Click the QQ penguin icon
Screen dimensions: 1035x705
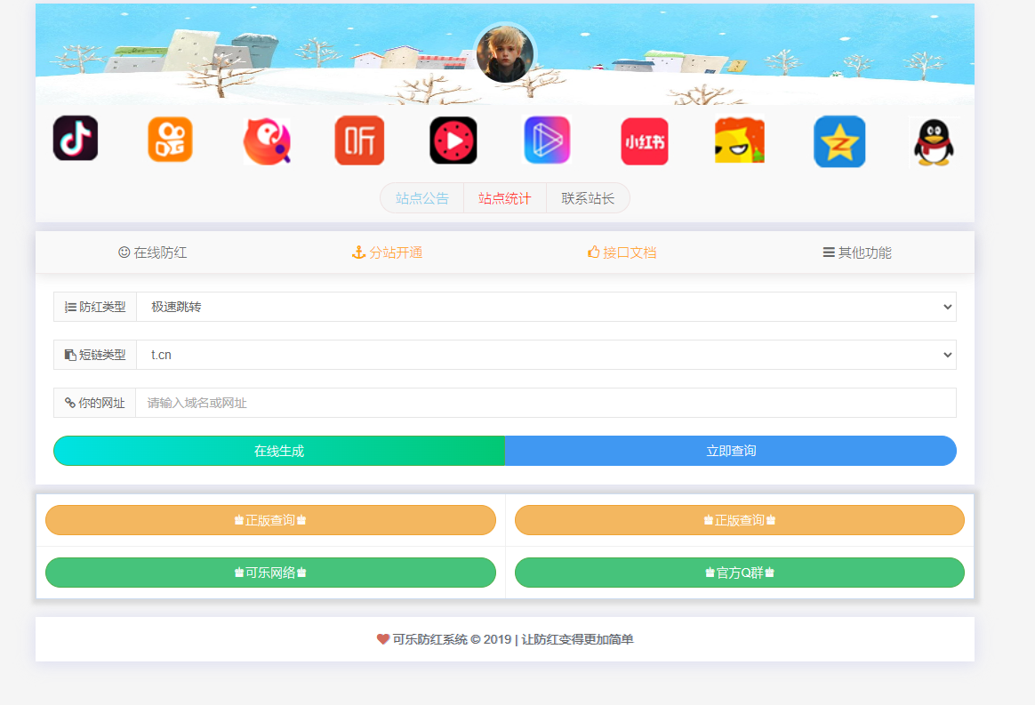934,142
